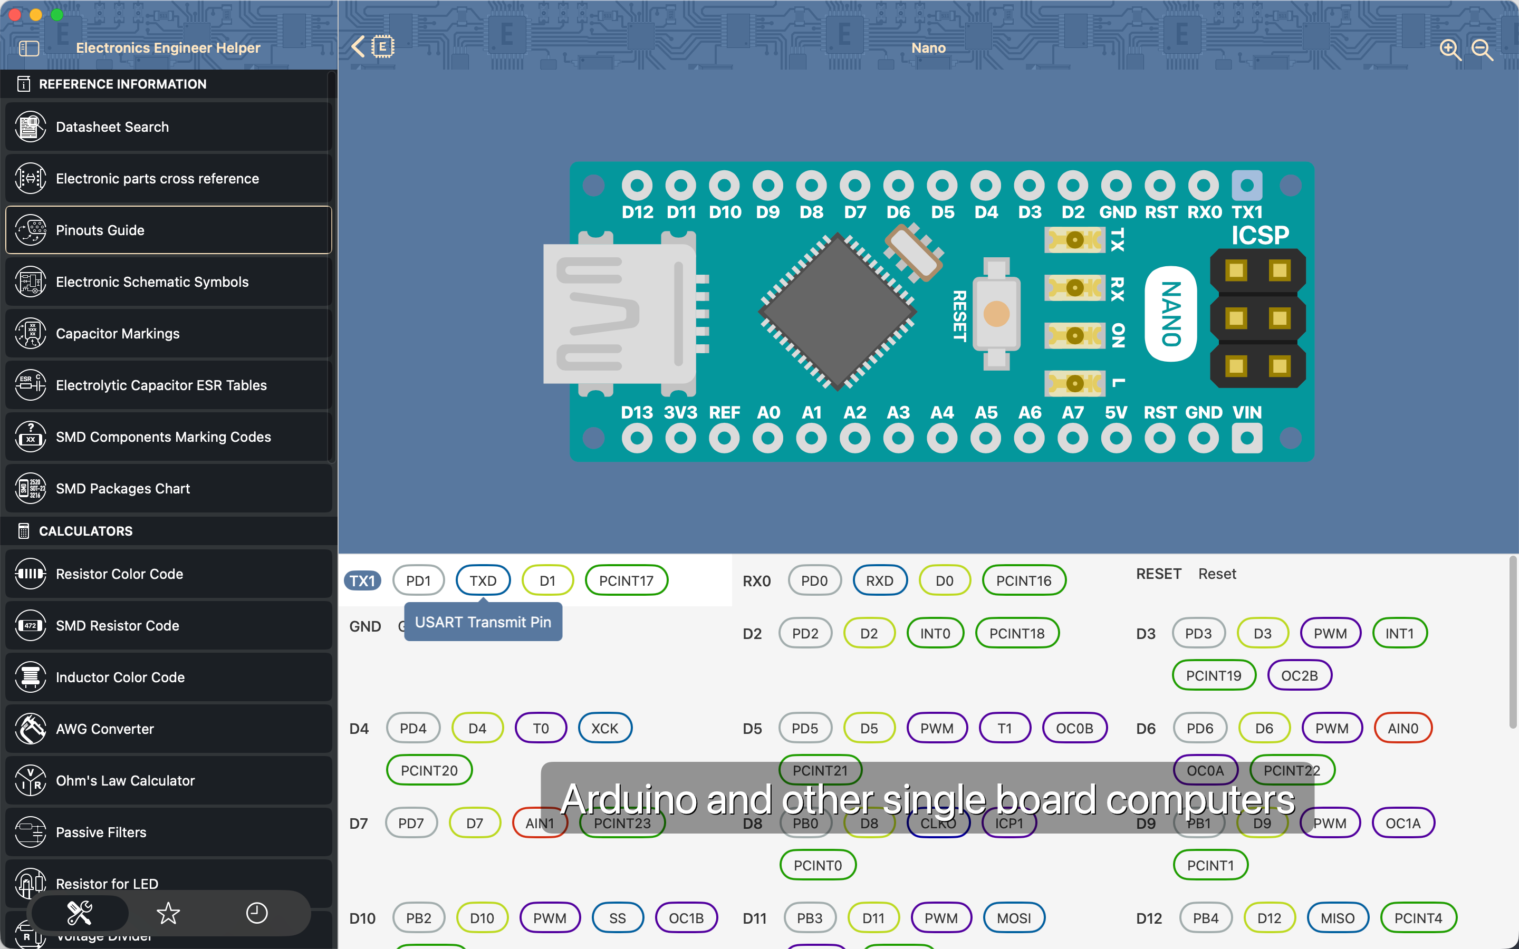Image resolution: width=1519 pixels, height=949 pixels.
Task: Click the Nano page title
Action: 928,47
